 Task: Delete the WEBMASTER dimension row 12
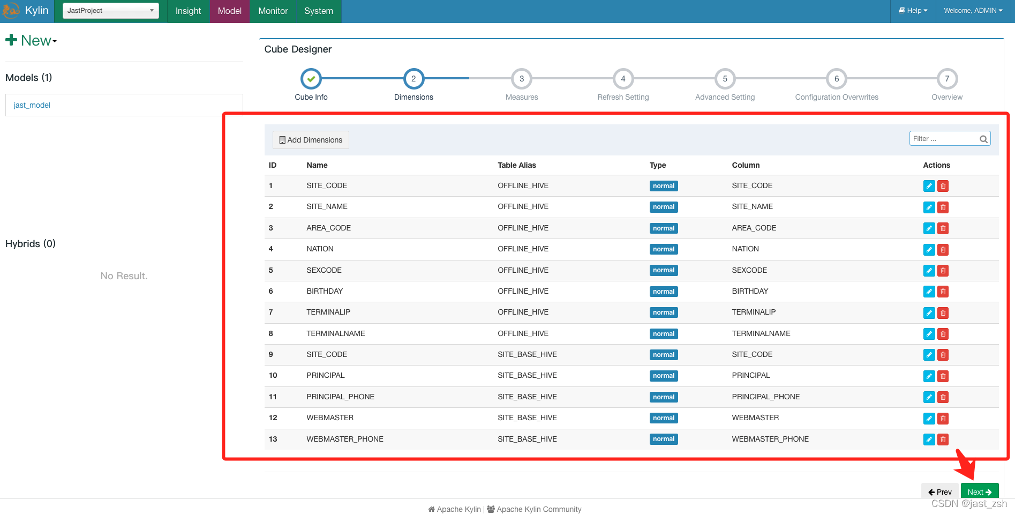point(943,419)
